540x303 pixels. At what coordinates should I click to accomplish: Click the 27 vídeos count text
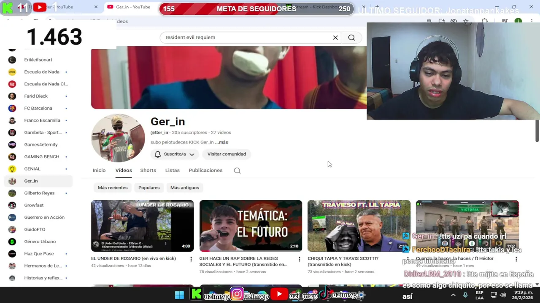(221, 133)
